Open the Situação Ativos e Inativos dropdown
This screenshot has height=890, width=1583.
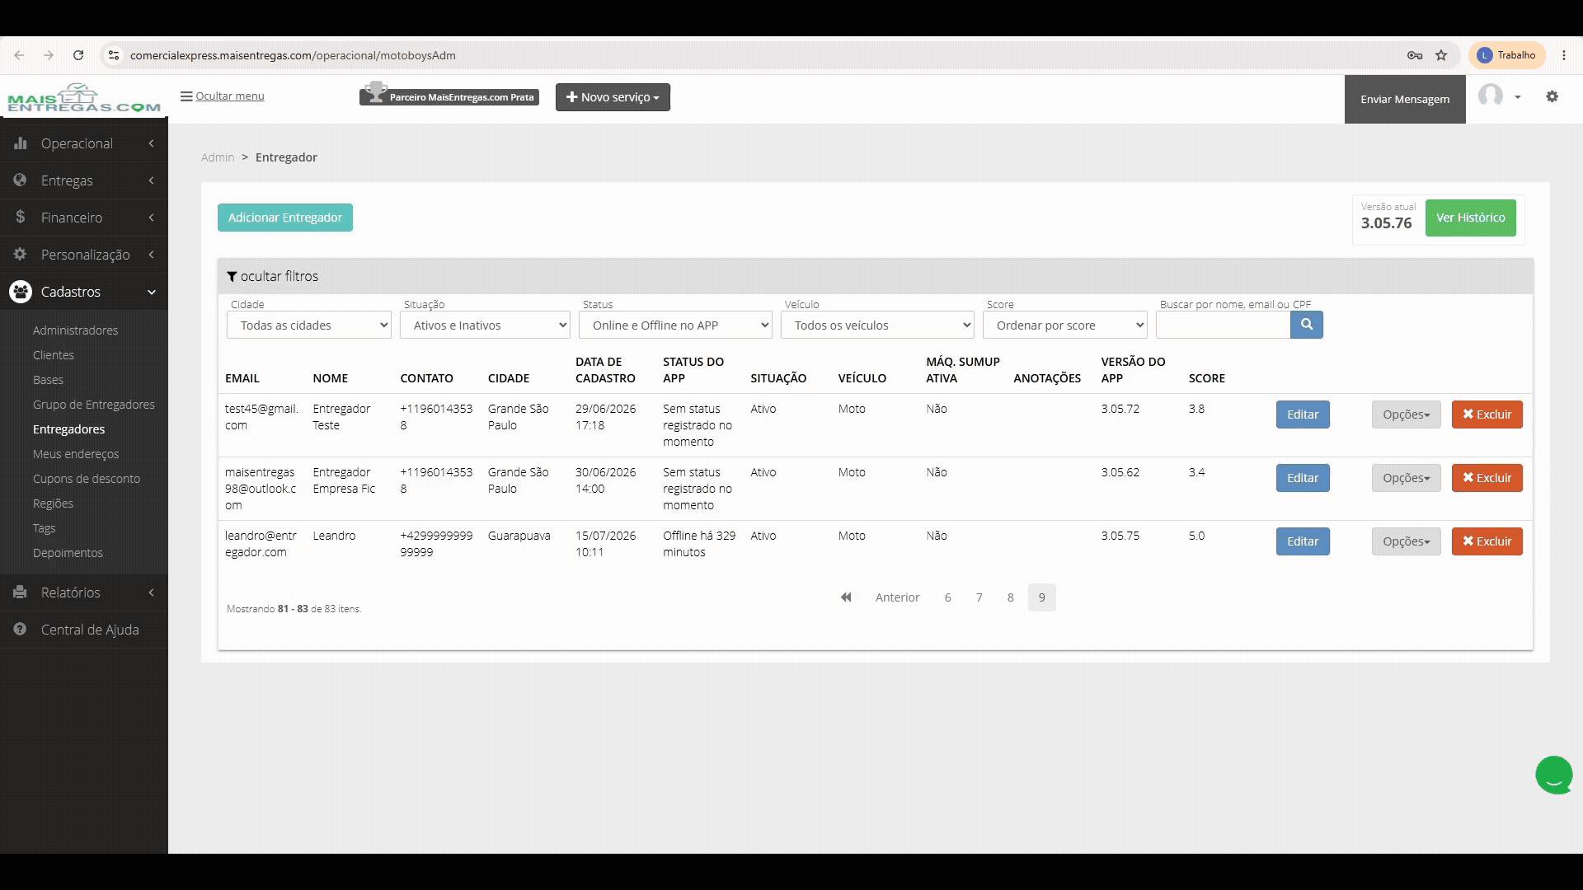tap(485, 326)
